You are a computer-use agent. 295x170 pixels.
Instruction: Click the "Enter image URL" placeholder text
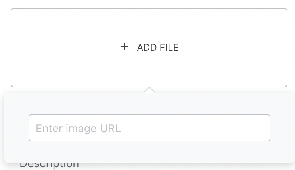(78, 128)
